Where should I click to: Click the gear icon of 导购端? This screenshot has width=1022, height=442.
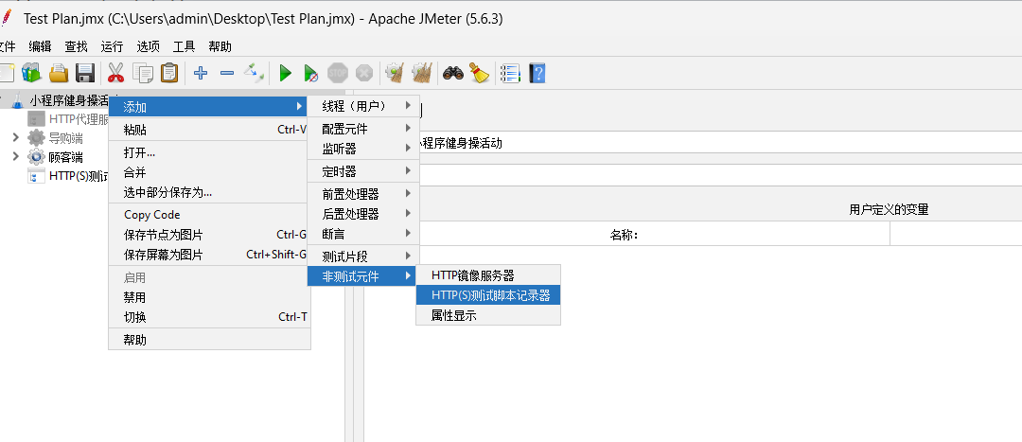click(37, 137)
